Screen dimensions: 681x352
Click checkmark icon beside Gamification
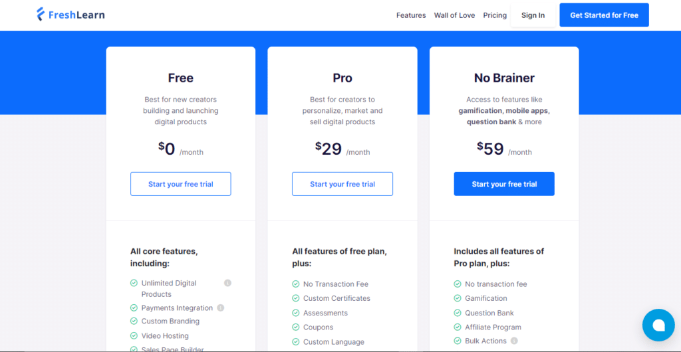pos(458,298)
